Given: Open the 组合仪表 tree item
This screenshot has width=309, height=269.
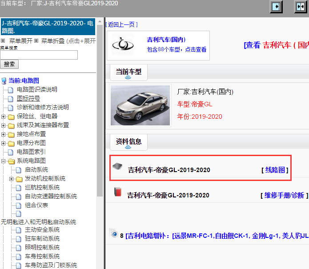Looking at the screenshot, I should pos(36,205).
